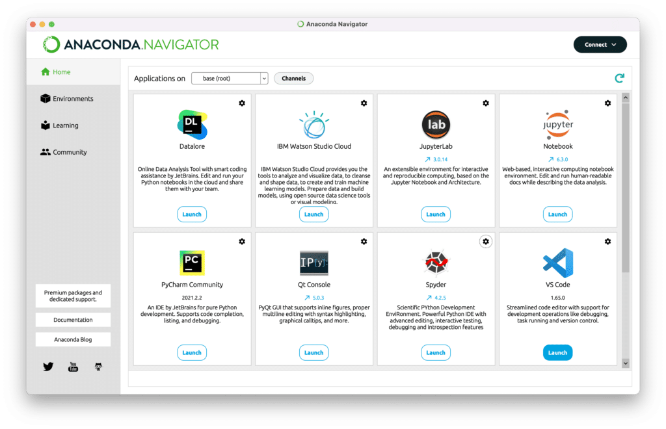Click the scrollbar down arrow

[626, 363]
